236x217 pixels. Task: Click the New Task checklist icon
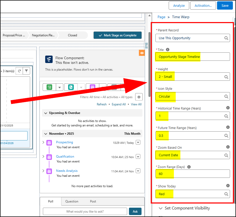pos(49,87)
